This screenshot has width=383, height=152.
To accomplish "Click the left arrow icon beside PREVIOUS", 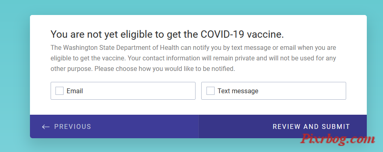I will (46, 126).
